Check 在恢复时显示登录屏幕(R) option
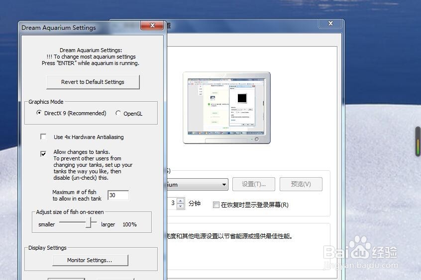 pos(216,205)
